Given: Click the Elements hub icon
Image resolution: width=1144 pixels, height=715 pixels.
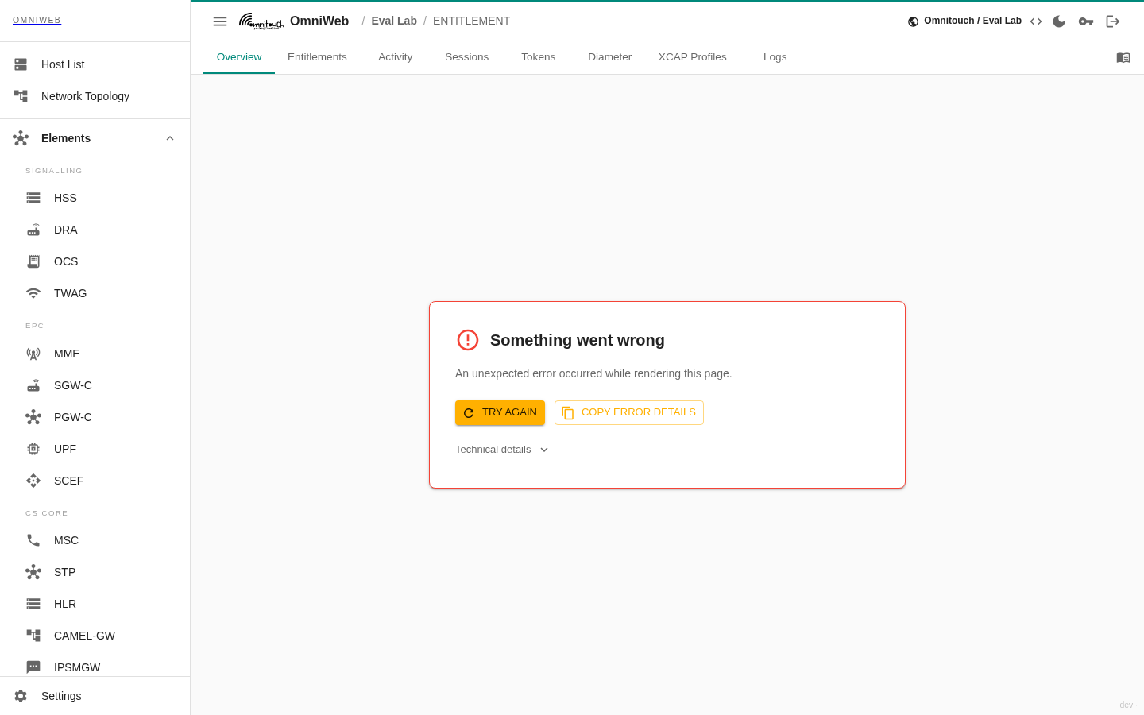Looking at the screenshot, I should (21, 138).
